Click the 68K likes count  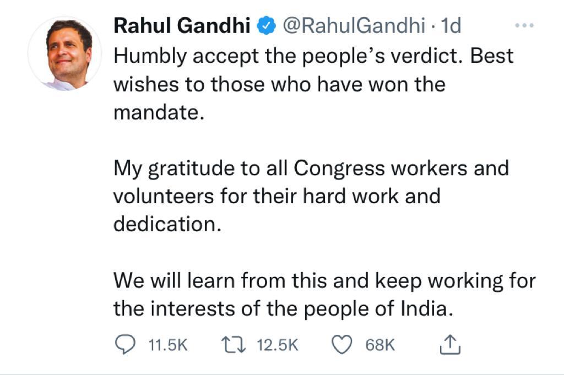(x=381, y=345)
